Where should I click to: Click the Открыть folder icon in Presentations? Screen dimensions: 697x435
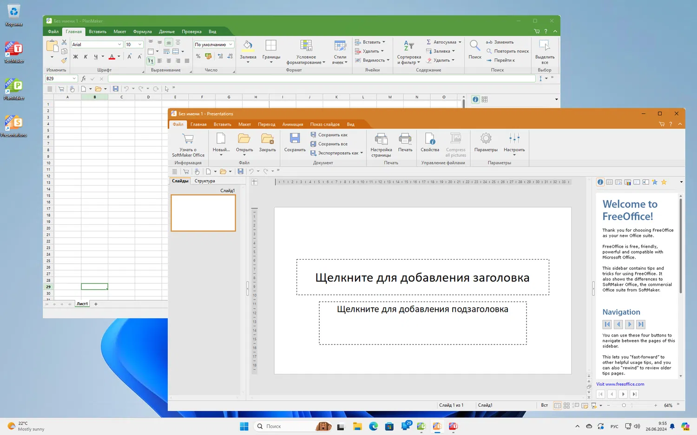[x=244, y=138]
